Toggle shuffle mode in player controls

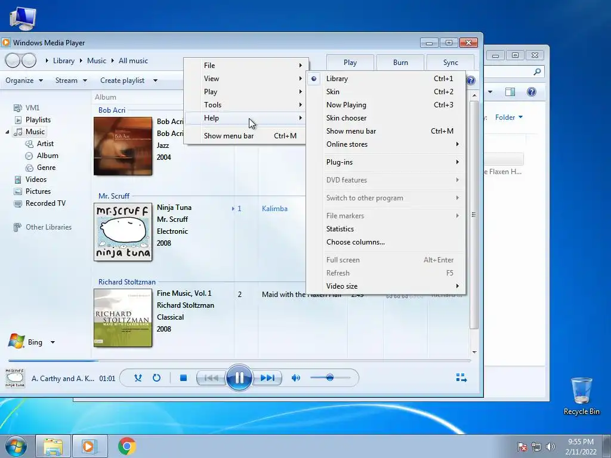pos(138,377)
